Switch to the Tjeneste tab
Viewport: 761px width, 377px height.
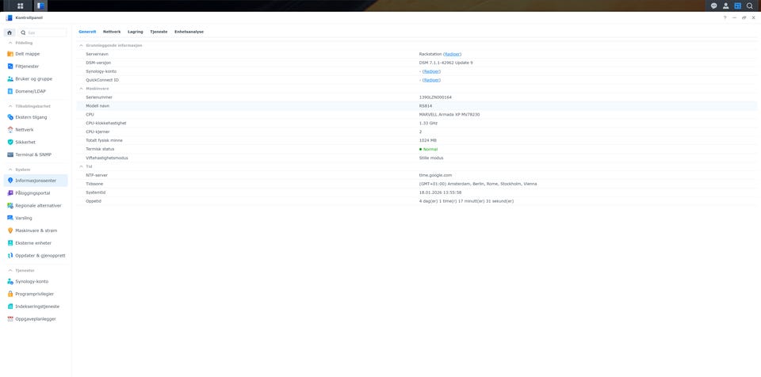159,32
